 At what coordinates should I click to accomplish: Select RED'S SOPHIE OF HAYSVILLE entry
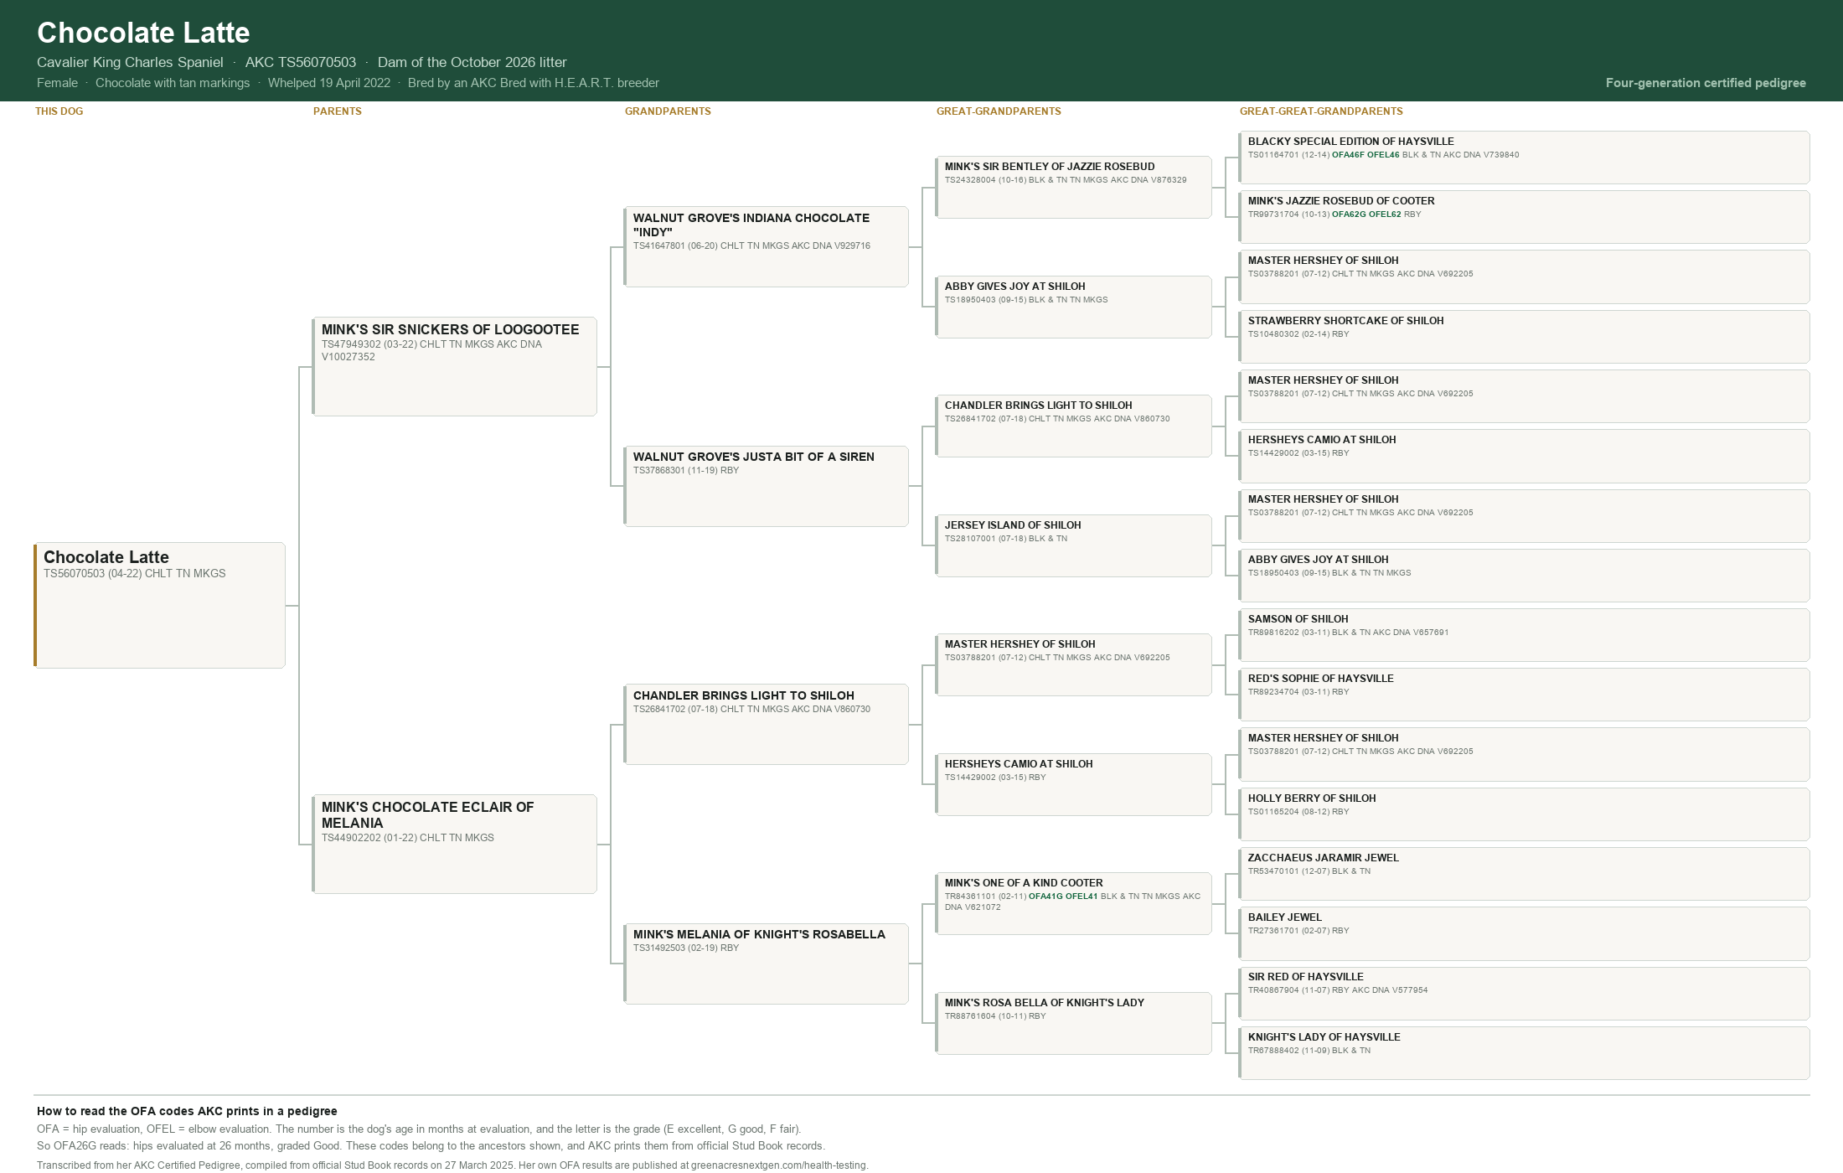pyautogui.click(x=1524, y=695)
